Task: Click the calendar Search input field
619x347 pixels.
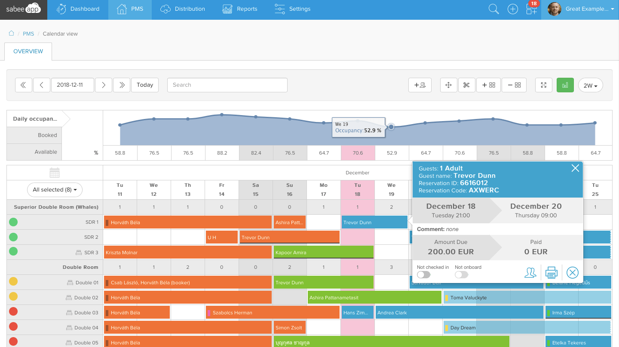Action: point(227,85)
